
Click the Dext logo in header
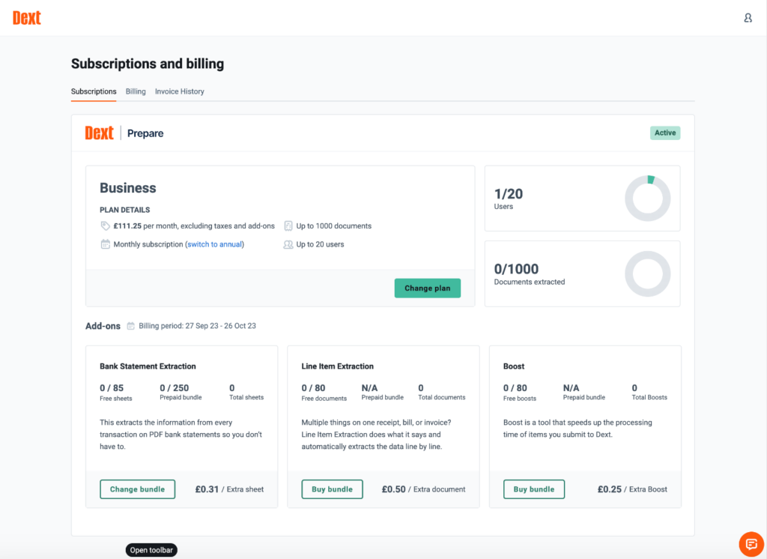point(27,18)
